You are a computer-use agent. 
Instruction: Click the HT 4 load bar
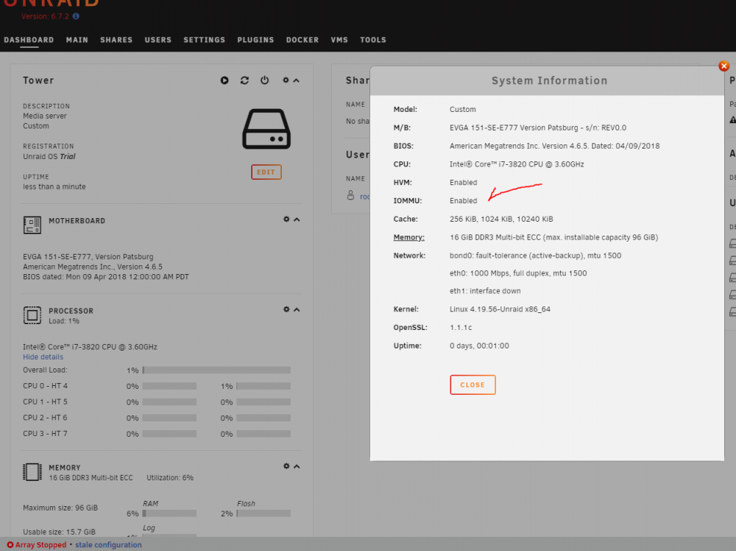263,386
